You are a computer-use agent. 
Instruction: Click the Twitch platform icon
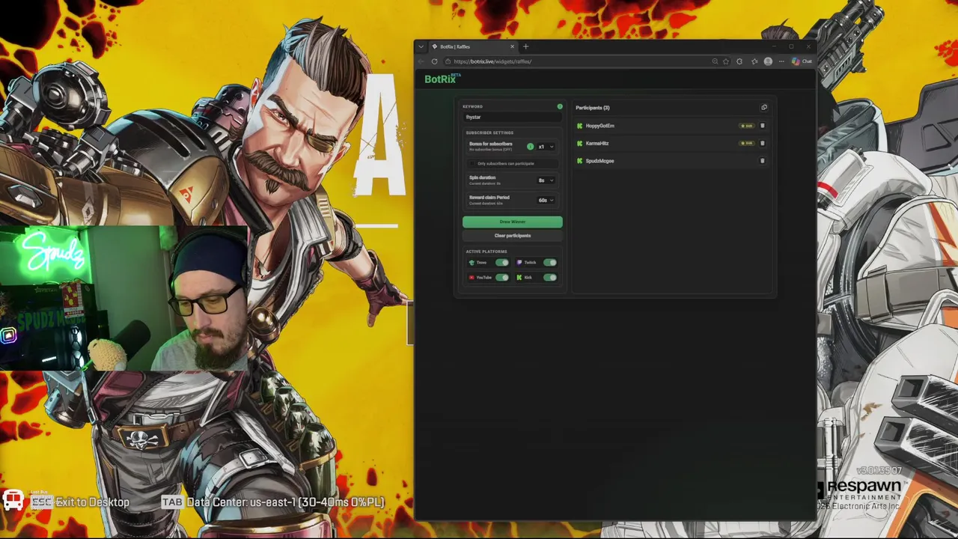point(519,263)
